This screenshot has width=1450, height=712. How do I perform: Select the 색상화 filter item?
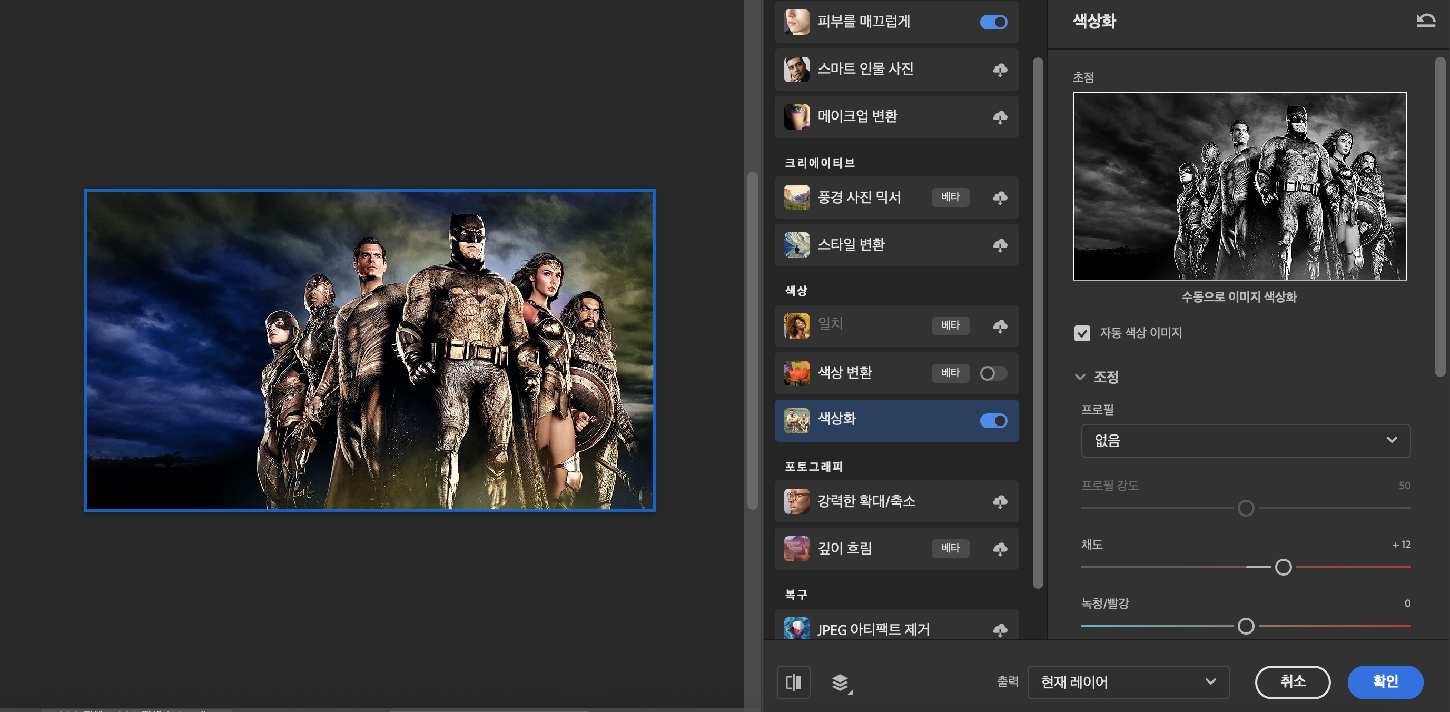click(x=878, y=420)
